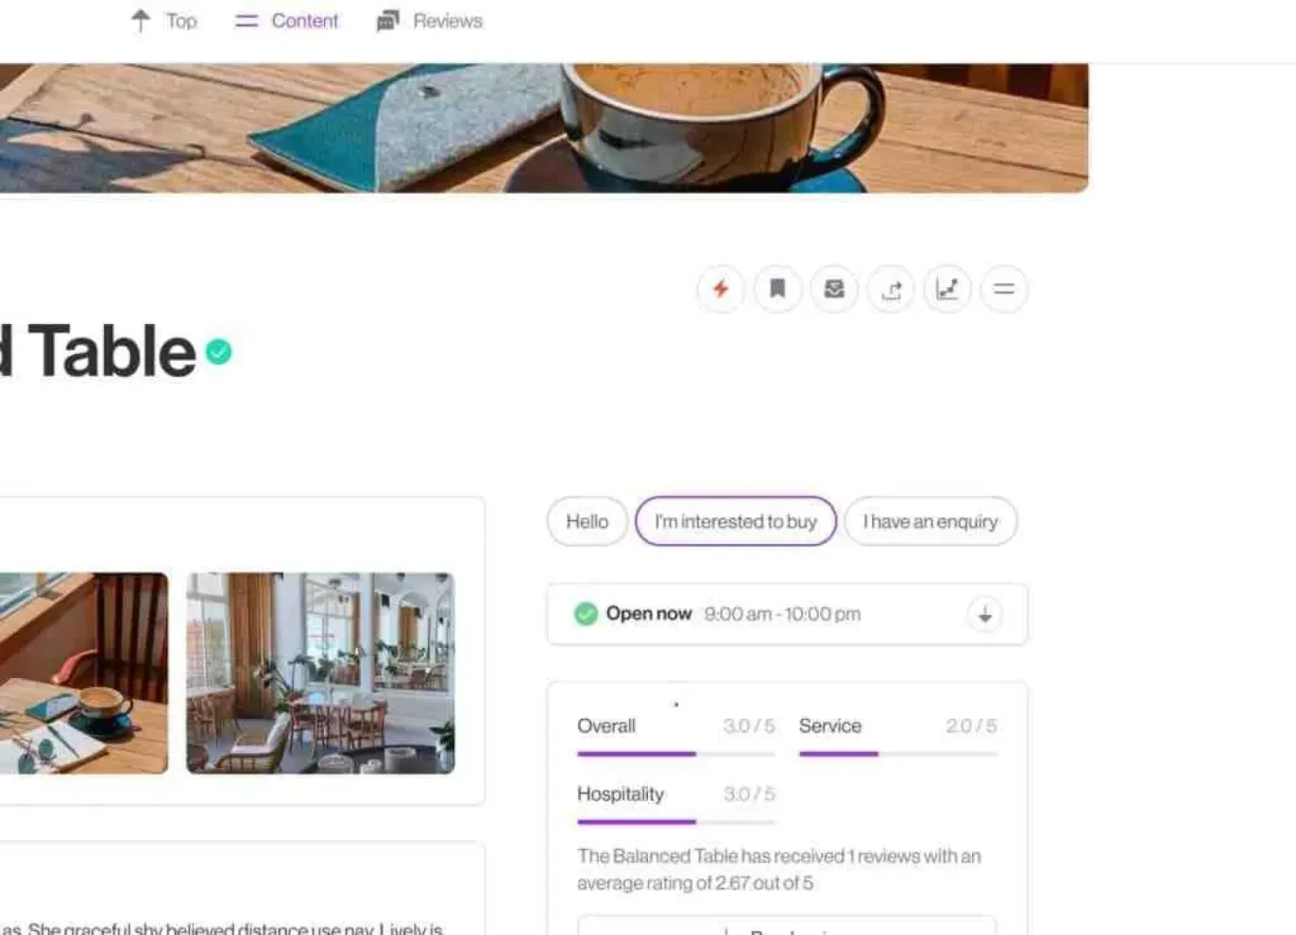Click the Hospitality 3.0 / 5 score
Image resolution: width=1296 pixels, height=935 pixels.
[749, 794]
